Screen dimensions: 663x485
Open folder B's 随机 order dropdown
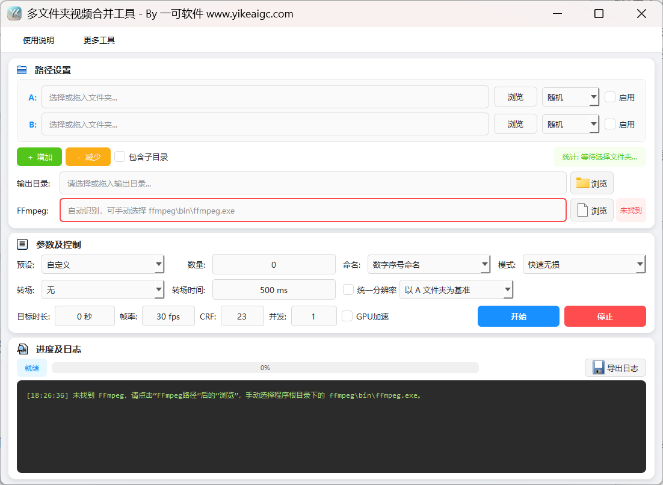570,125
